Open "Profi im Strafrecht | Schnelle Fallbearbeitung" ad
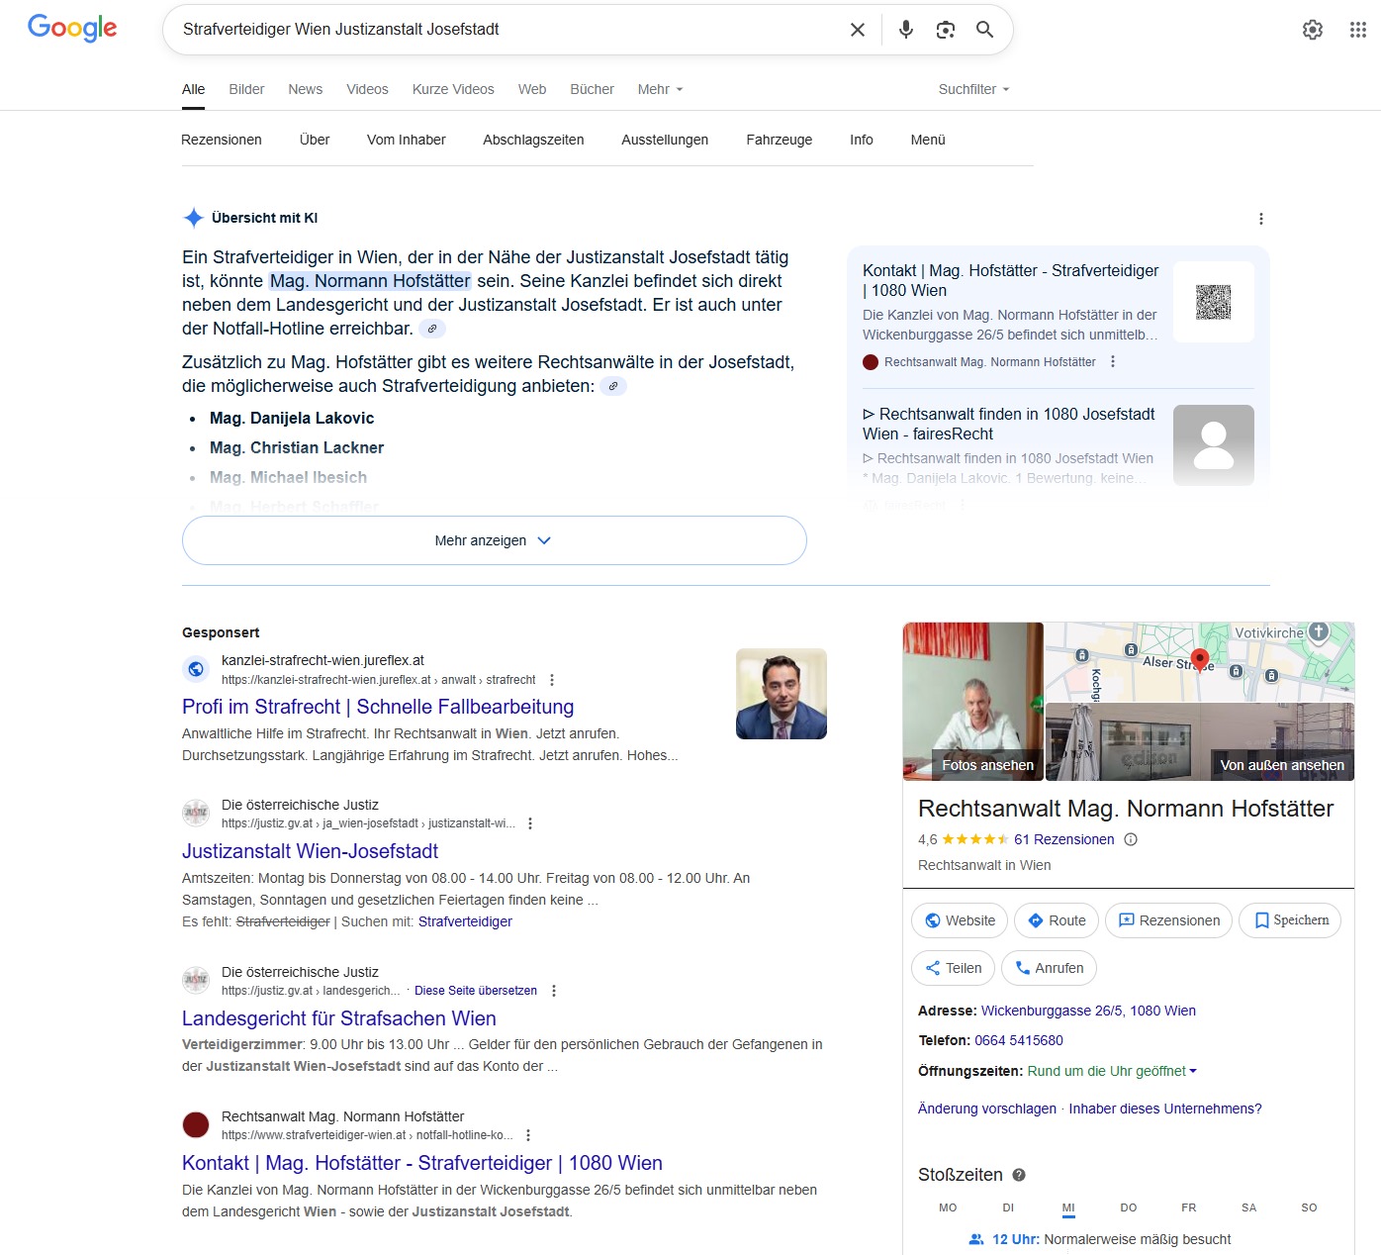1381x1255 pixels. [x=378, y=707]
